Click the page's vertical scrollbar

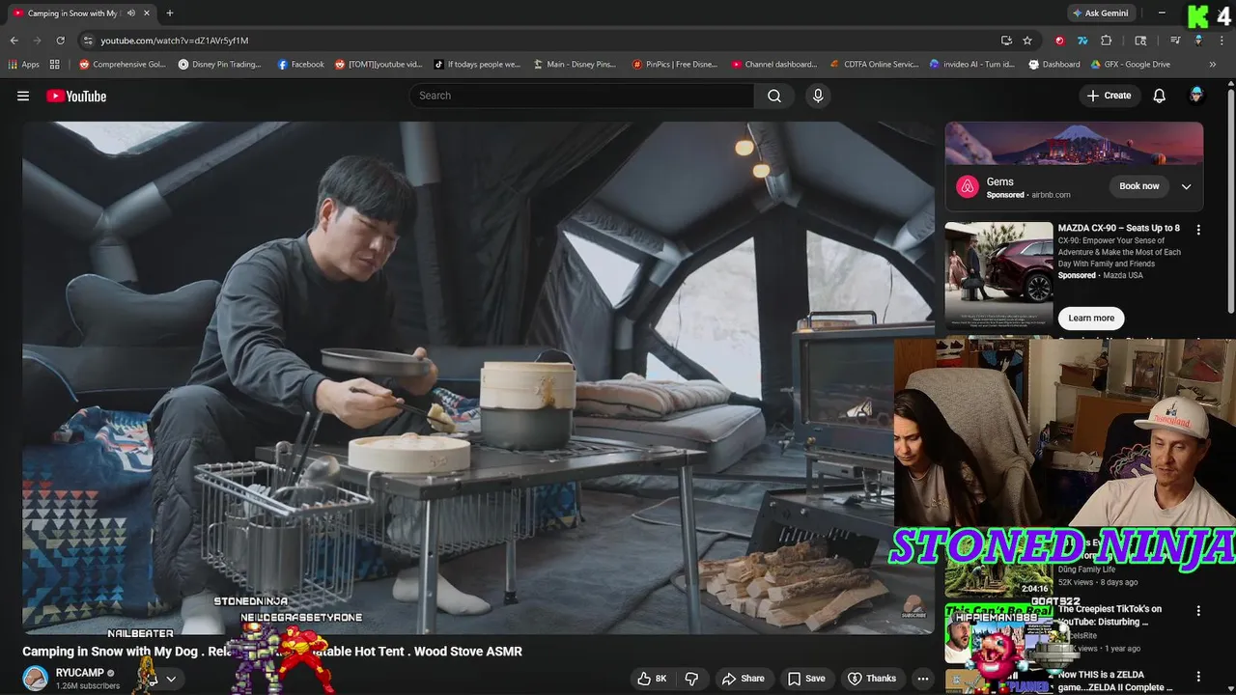point(1231,203)
